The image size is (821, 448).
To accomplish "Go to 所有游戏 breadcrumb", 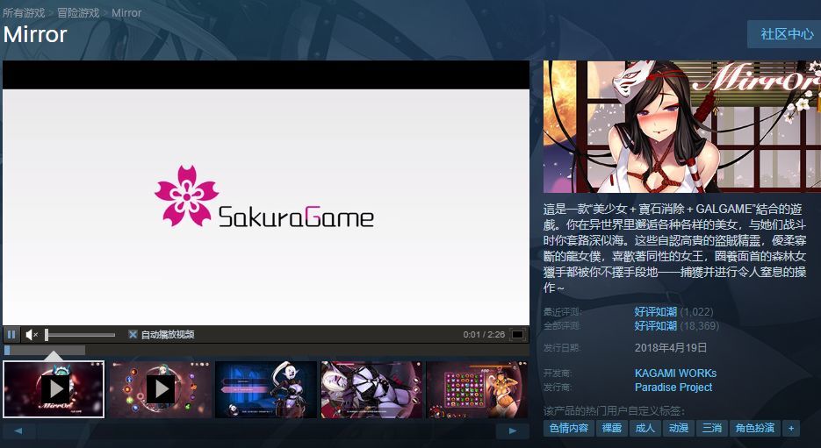I will pos(24,12).
